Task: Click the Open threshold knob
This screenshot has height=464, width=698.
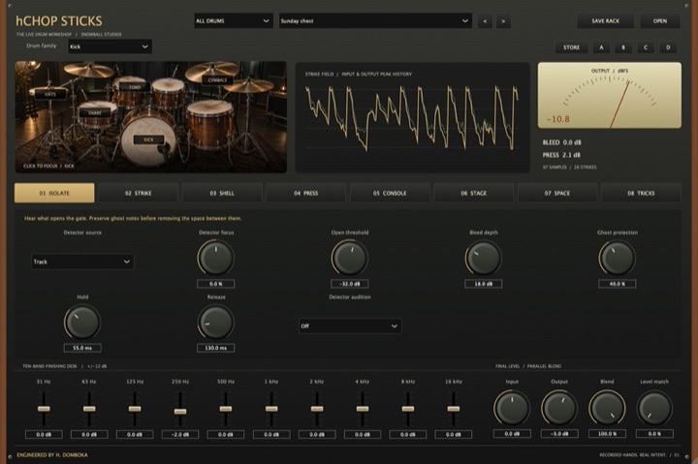Action: coord(349,258)
